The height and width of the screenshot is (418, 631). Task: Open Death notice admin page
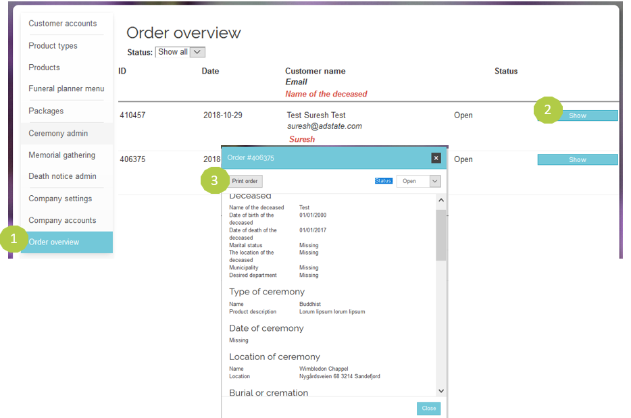tap(62, 177)
